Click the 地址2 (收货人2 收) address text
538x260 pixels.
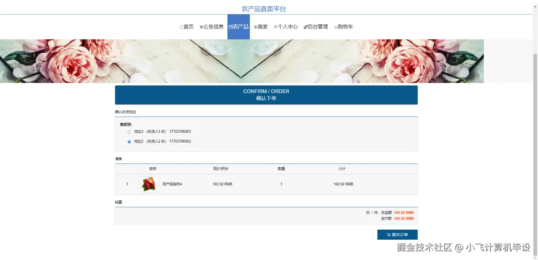pos(150,141)
